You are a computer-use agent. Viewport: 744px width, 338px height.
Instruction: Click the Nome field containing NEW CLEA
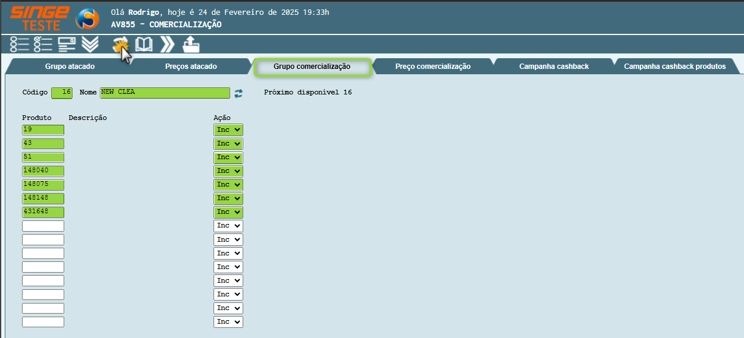pos(165,93)
